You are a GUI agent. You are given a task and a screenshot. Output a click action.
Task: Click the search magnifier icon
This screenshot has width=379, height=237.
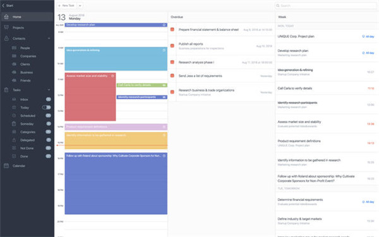coord(278,6)
